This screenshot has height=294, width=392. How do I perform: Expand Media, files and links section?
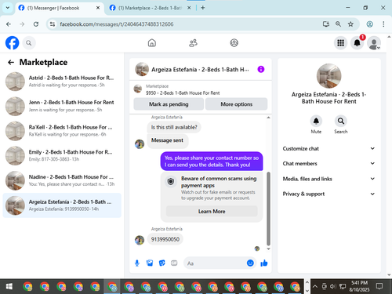pyautogui.click(x=328, y=179)
